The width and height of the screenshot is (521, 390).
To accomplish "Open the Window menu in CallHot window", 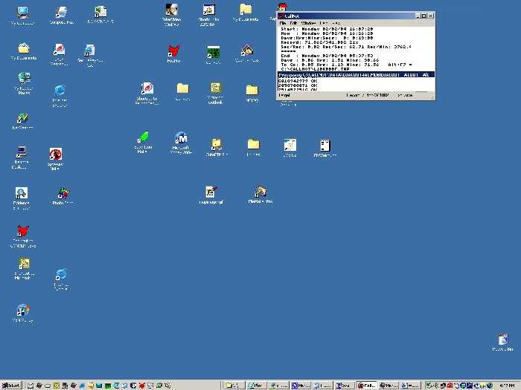I will pos(308,23).
